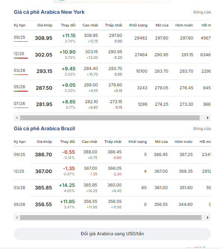Click 'Hôm trước' column header in New York table
Image resolution: width=222 pixels, height=249 pixels.
click(x=184, y=25)
